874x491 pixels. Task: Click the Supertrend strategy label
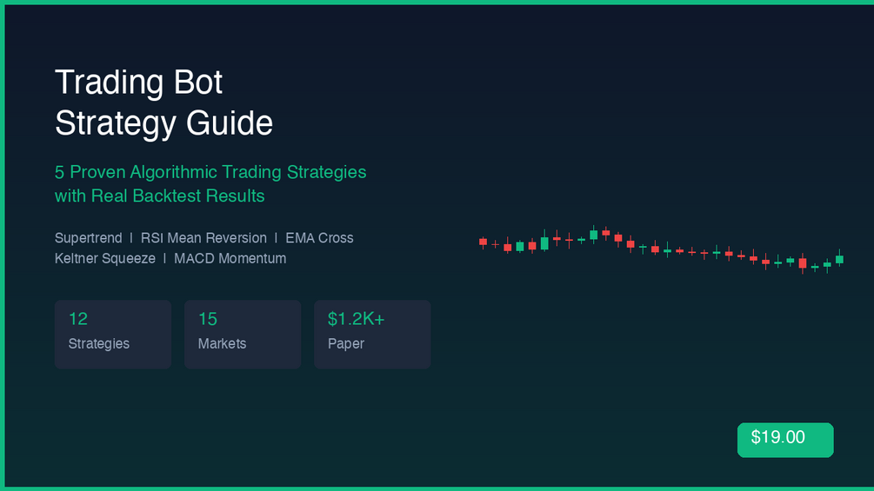coord(88,238)
